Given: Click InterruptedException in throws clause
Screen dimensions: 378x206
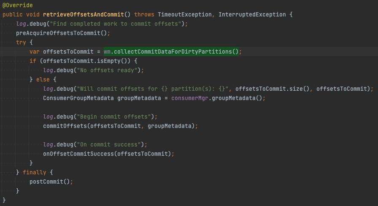Looking at the screenshot, I should (x=252, y=14).
